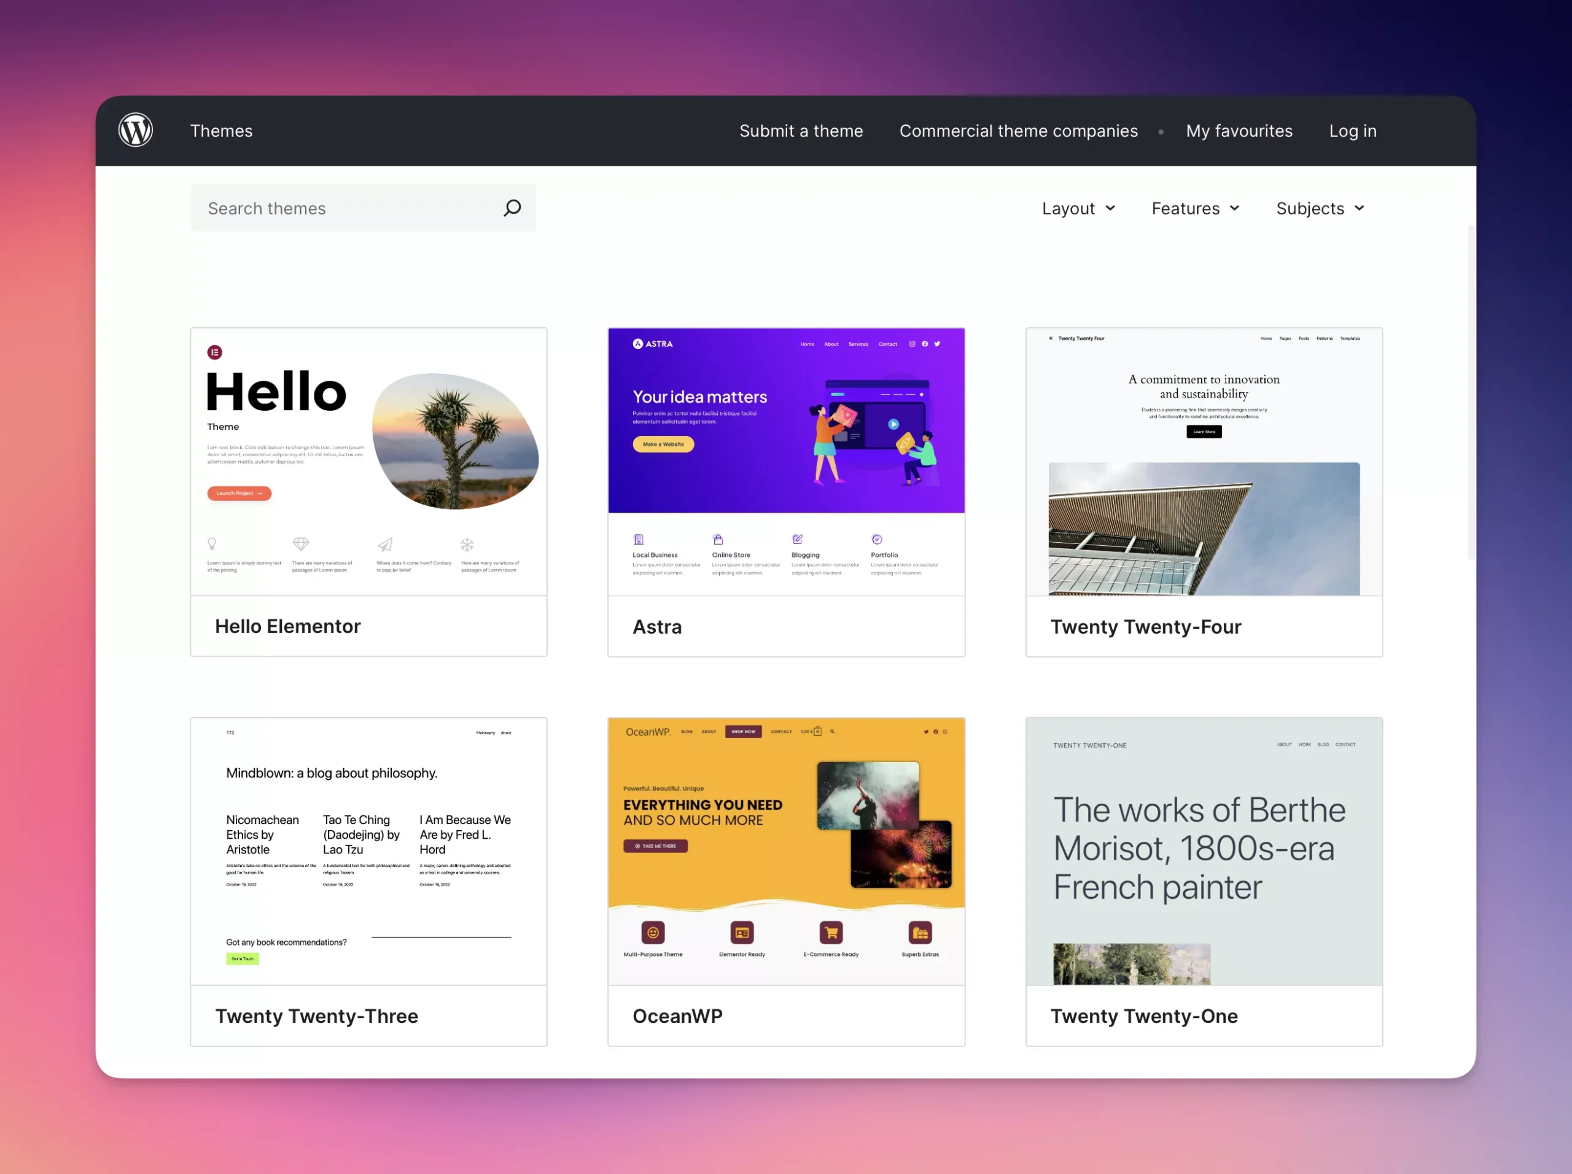Open the Themes menu item
This screenshot has width=1572, height=1174.
point(221,131)
